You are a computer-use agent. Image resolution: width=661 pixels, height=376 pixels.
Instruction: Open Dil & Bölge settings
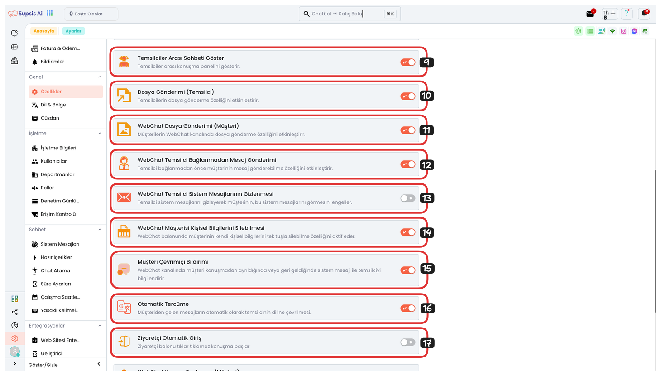click(x=66, y=105)
